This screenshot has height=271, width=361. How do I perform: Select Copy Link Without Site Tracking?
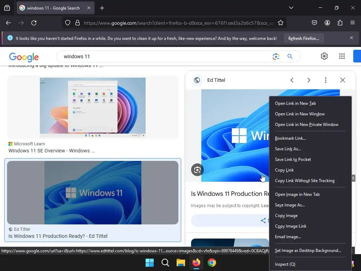pyautogui.click(x=310, y=181)
